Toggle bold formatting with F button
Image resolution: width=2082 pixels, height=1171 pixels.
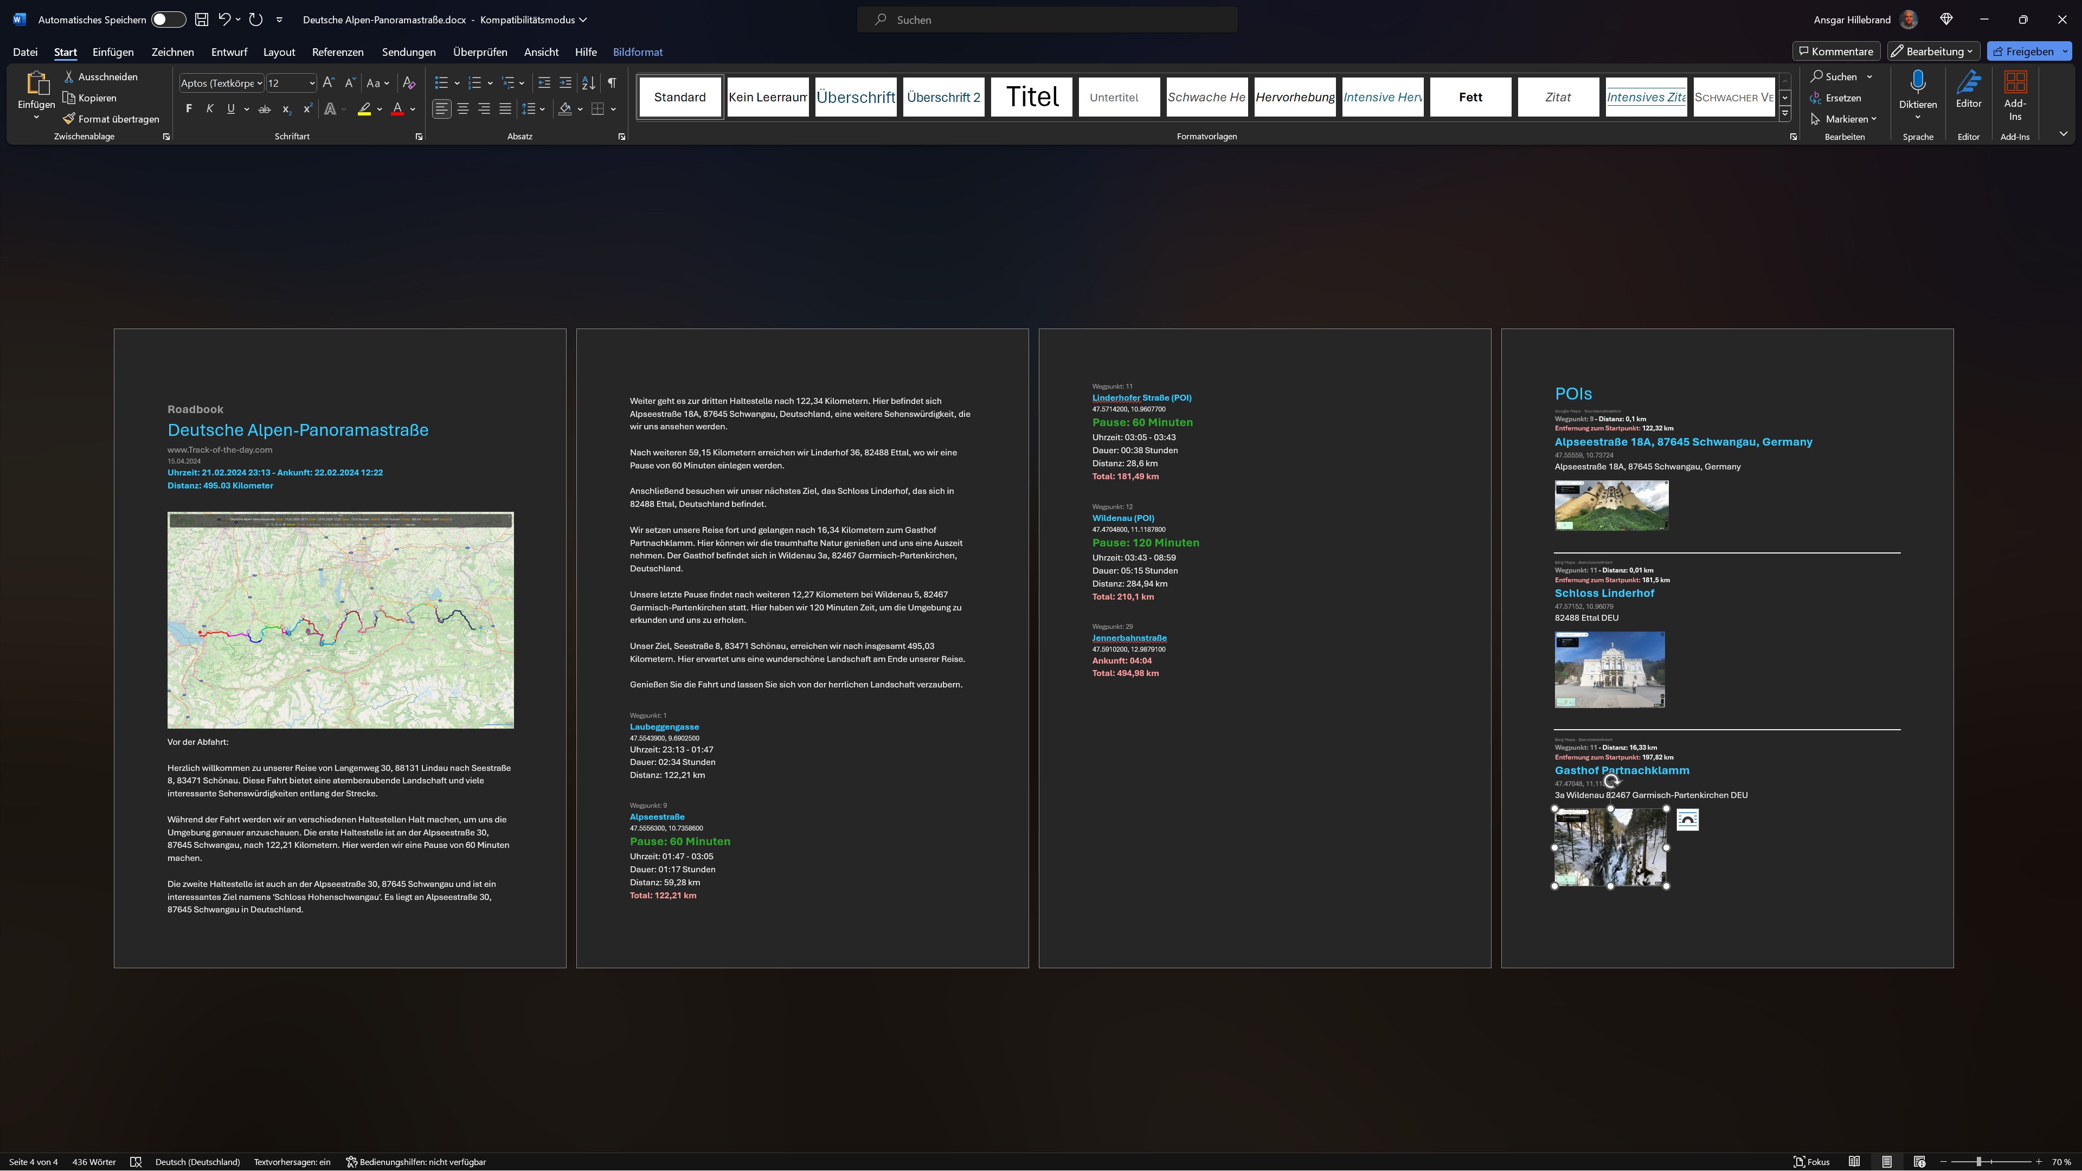pyautogui.click(x=188, y=109)
